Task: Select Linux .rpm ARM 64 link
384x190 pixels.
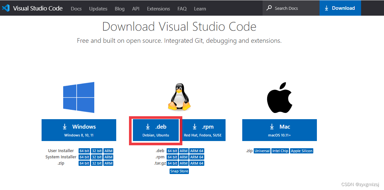Action: pos(197,157)
